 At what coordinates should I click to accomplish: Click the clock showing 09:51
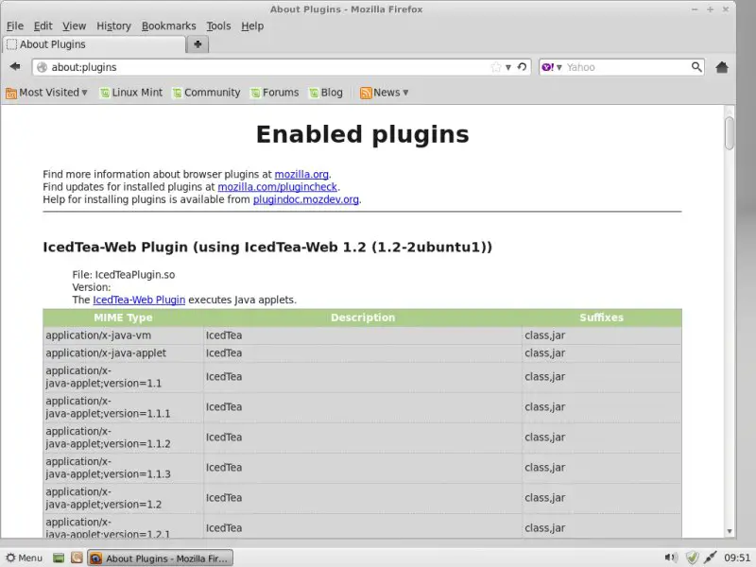pyautogui.click(x=737, y=558)
